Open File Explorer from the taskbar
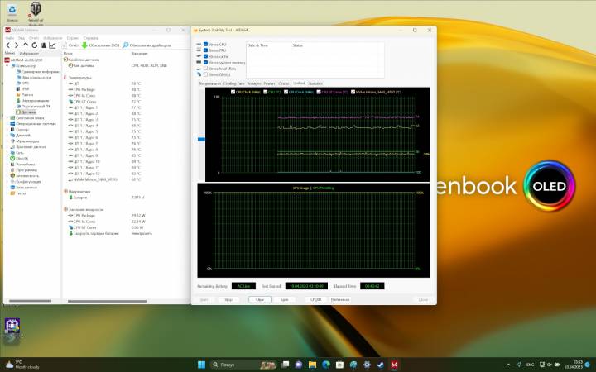Screen dimensions: 596x372 point(312,365)
